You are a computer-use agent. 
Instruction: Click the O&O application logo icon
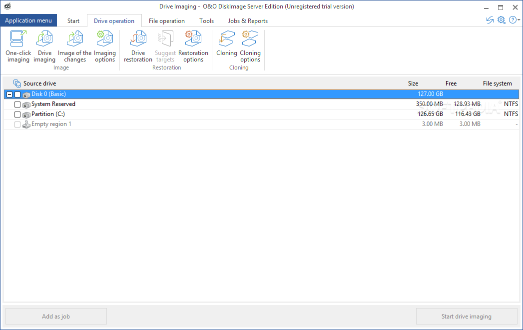click(x=7, y=6)
